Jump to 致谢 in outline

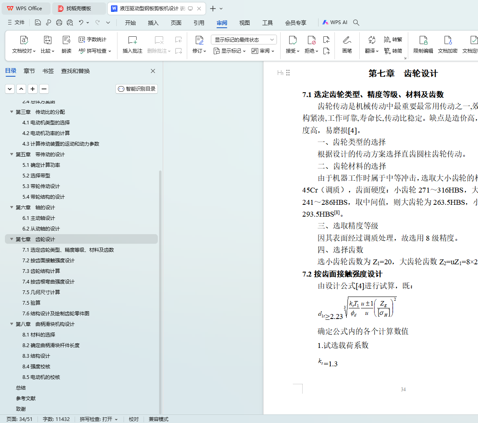(x=21, y=409)
